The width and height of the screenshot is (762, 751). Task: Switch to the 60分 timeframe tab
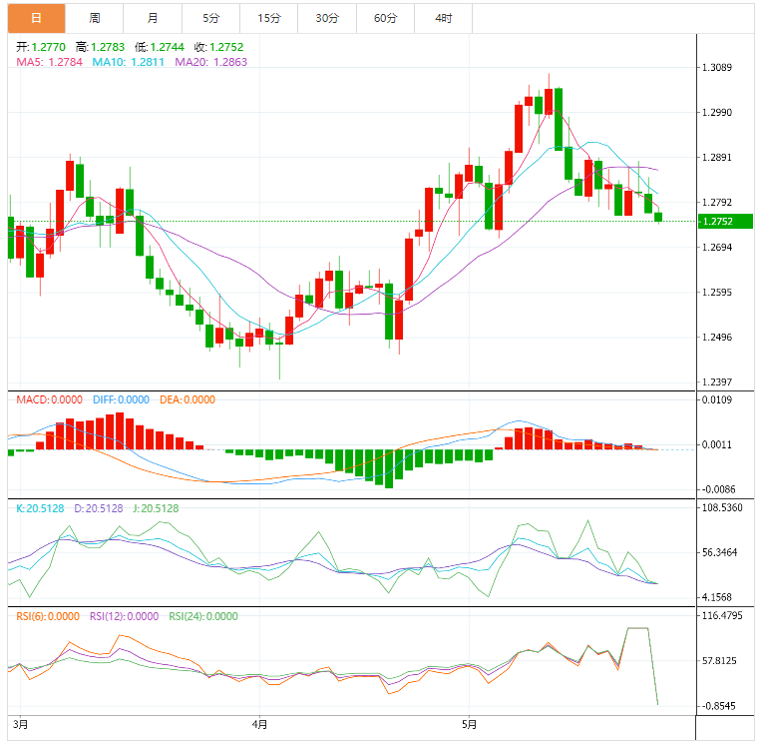coord(385,18)
